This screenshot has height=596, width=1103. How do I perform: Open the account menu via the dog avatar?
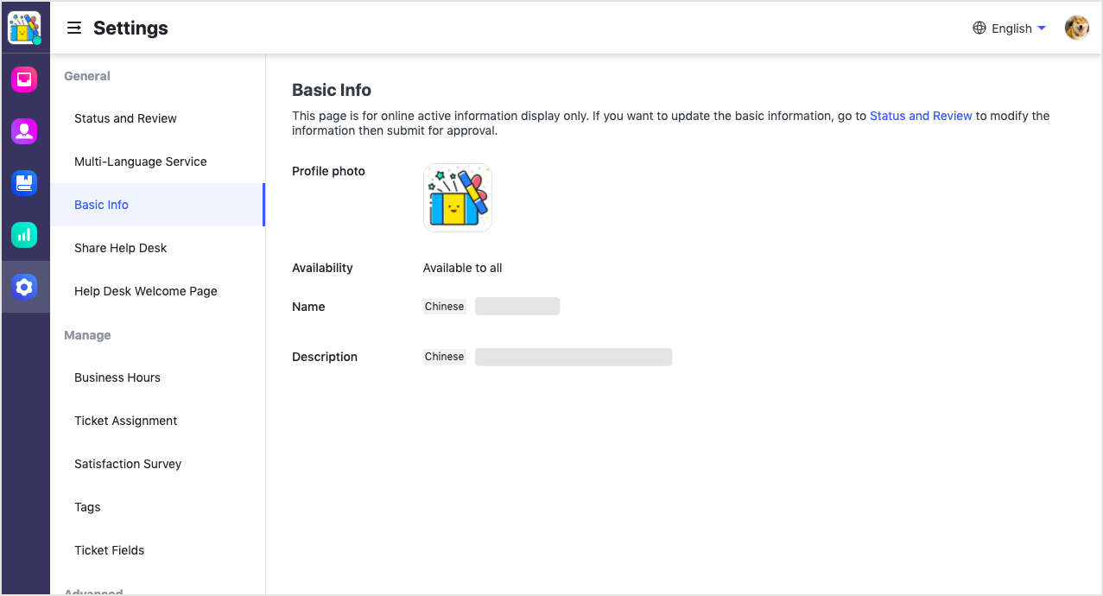(1076, 27)
